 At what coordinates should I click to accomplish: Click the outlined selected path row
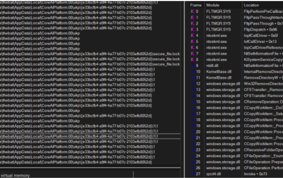pos(90,136)
